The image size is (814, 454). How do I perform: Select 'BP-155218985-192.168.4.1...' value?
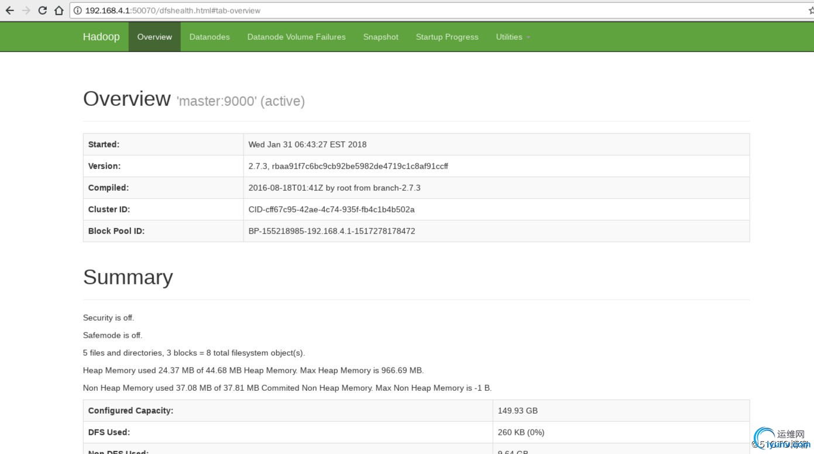332,231
